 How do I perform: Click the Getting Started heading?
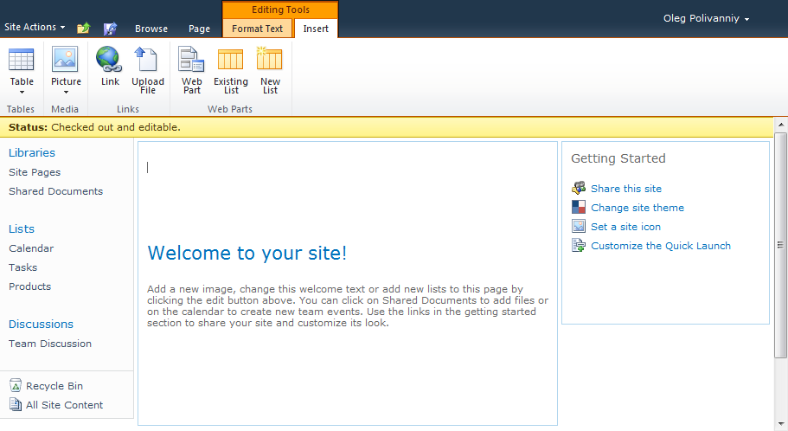point(618,158)
